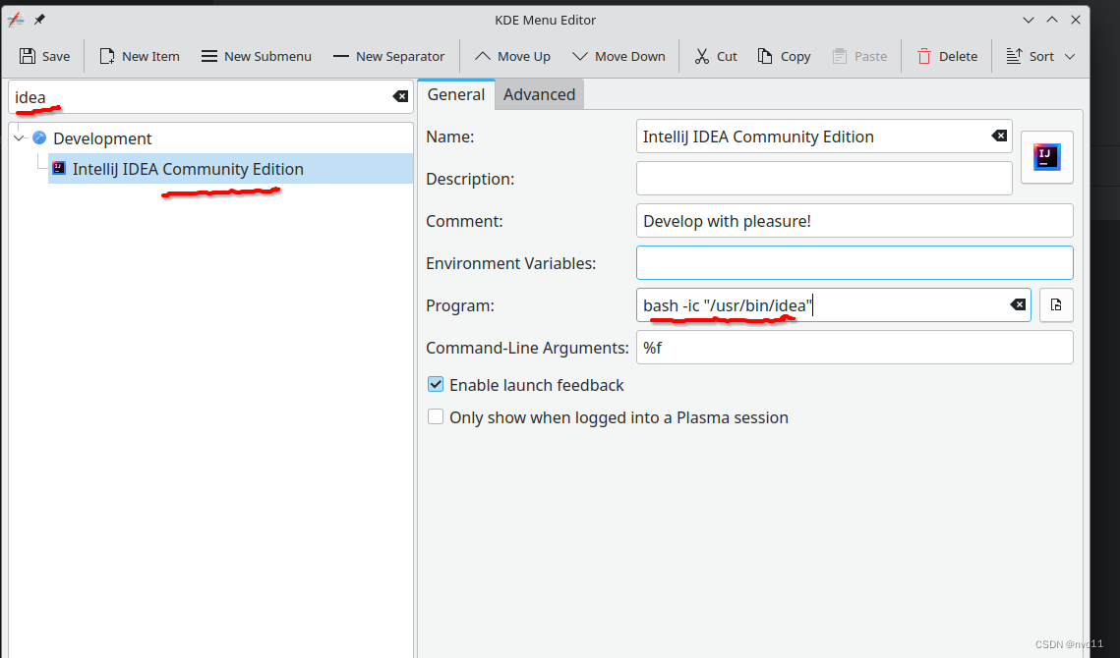
Task: Insert a New Separator
Action: pos(389,56)
